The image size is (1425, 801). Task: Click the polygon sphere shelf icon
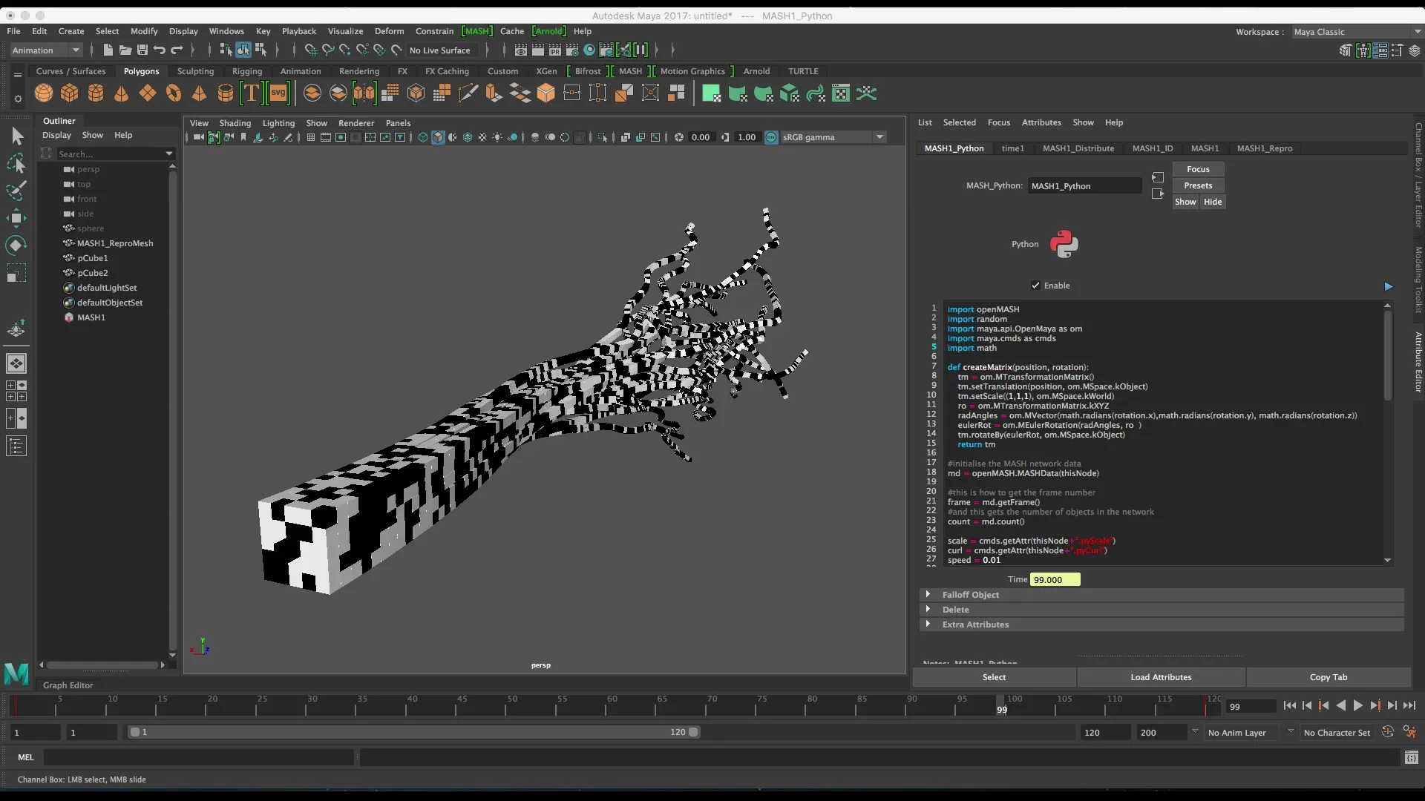coord(44,93)
